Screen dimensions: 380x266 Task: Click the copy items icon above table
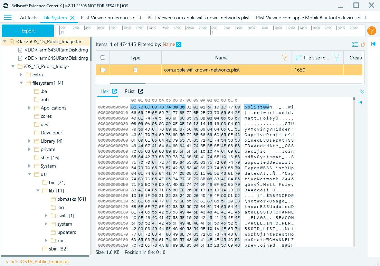pos(363,44)
